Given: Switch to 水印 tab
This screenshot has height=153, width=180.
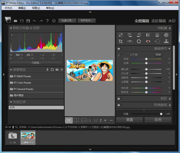Looking at the screenshot, I should point(172,21).
